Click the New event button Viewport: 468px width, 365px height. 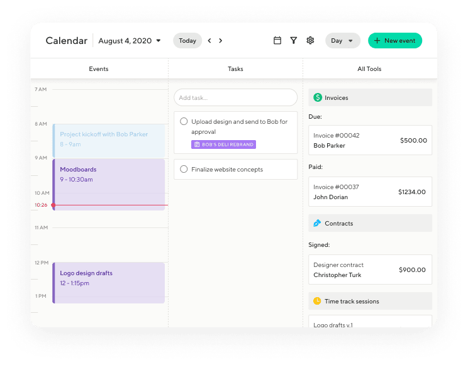[394, 41]
